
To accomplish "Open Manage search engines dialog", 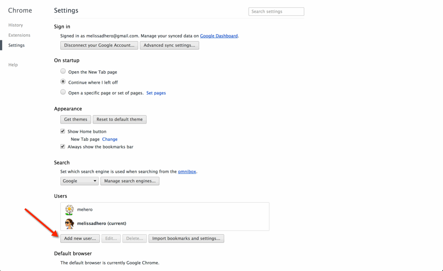I will (130, 181).
